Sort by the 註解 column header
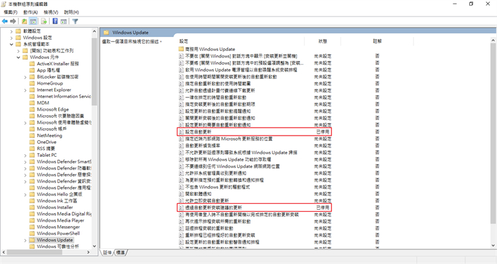Viewport: 497px width, 264px height. [x=377, y=41]
